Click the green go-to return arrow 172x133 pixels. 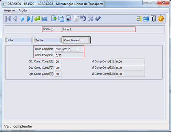coord(37,18)
